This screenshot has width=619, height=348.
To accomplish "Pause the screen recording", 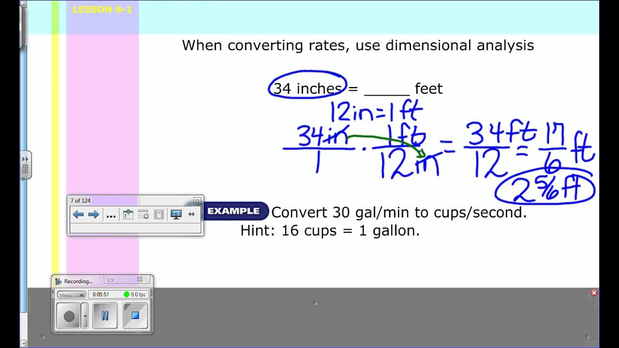I will tap(105, 316).
